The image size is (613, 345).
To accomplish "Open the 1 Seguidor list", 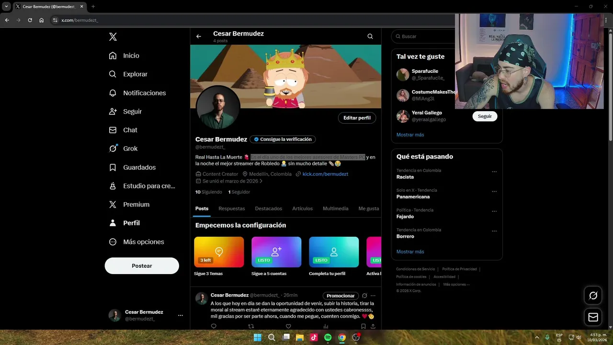I will point(239,192).
